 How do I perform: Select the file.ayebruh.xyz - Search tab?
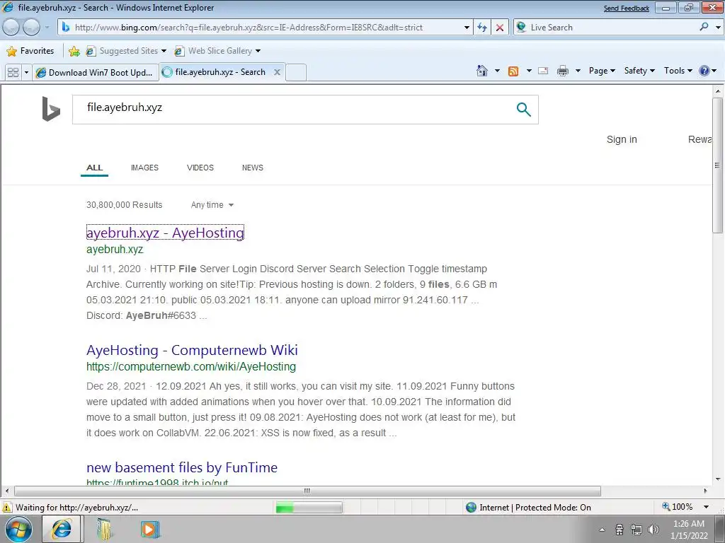coord(215,72)
